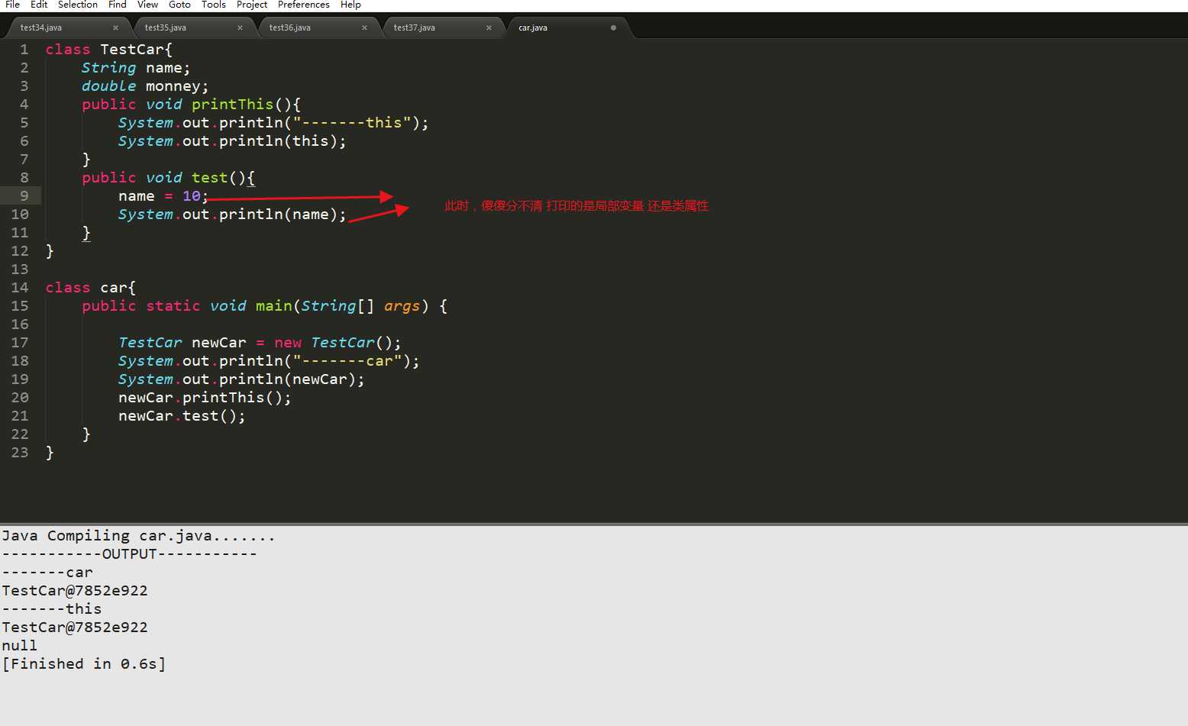Screen dimensions: 1188x726
Task: Open the Edit menu
Action: [x=39, y=5]
